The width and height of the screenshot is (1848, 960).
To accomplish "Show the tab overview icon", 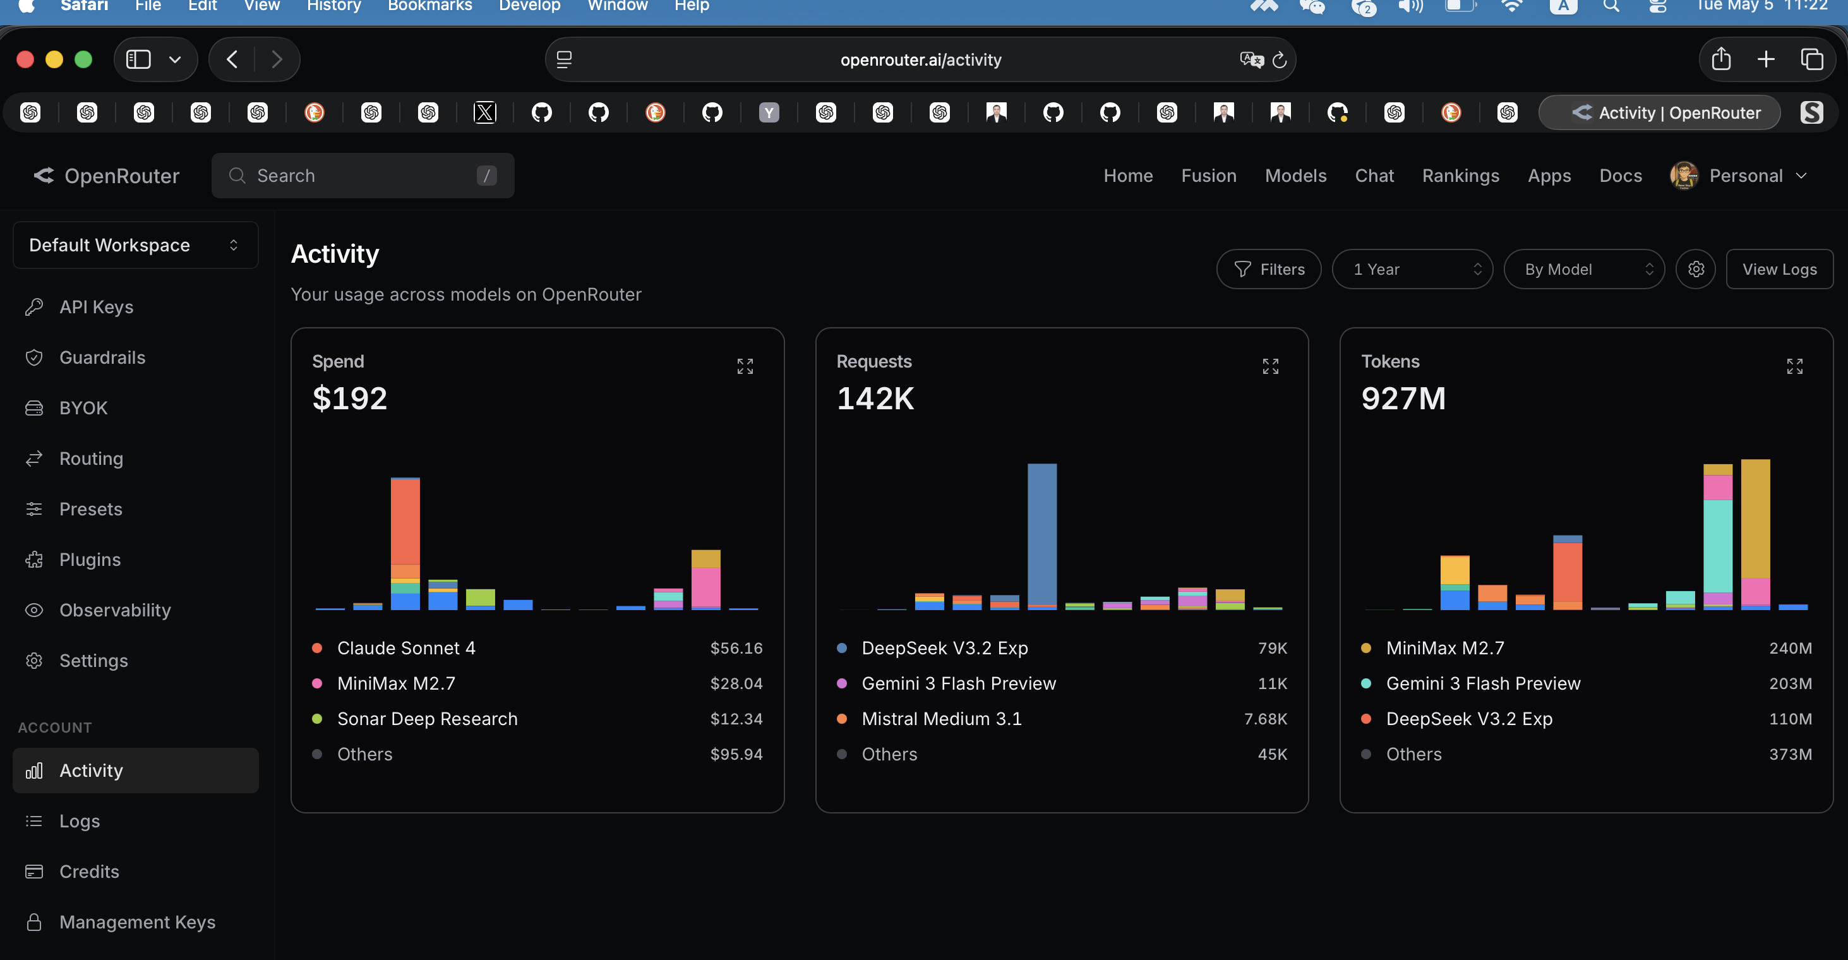I will pyautogui.click(x=1811, y=59).
